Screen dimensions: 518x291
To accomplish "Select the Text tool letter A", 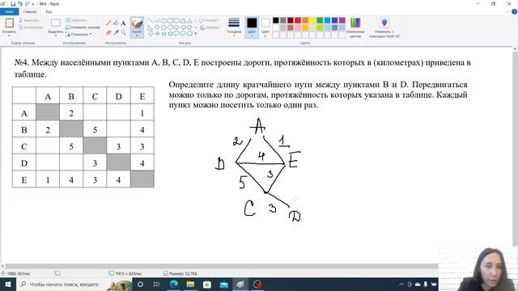I will pos(123,23).
